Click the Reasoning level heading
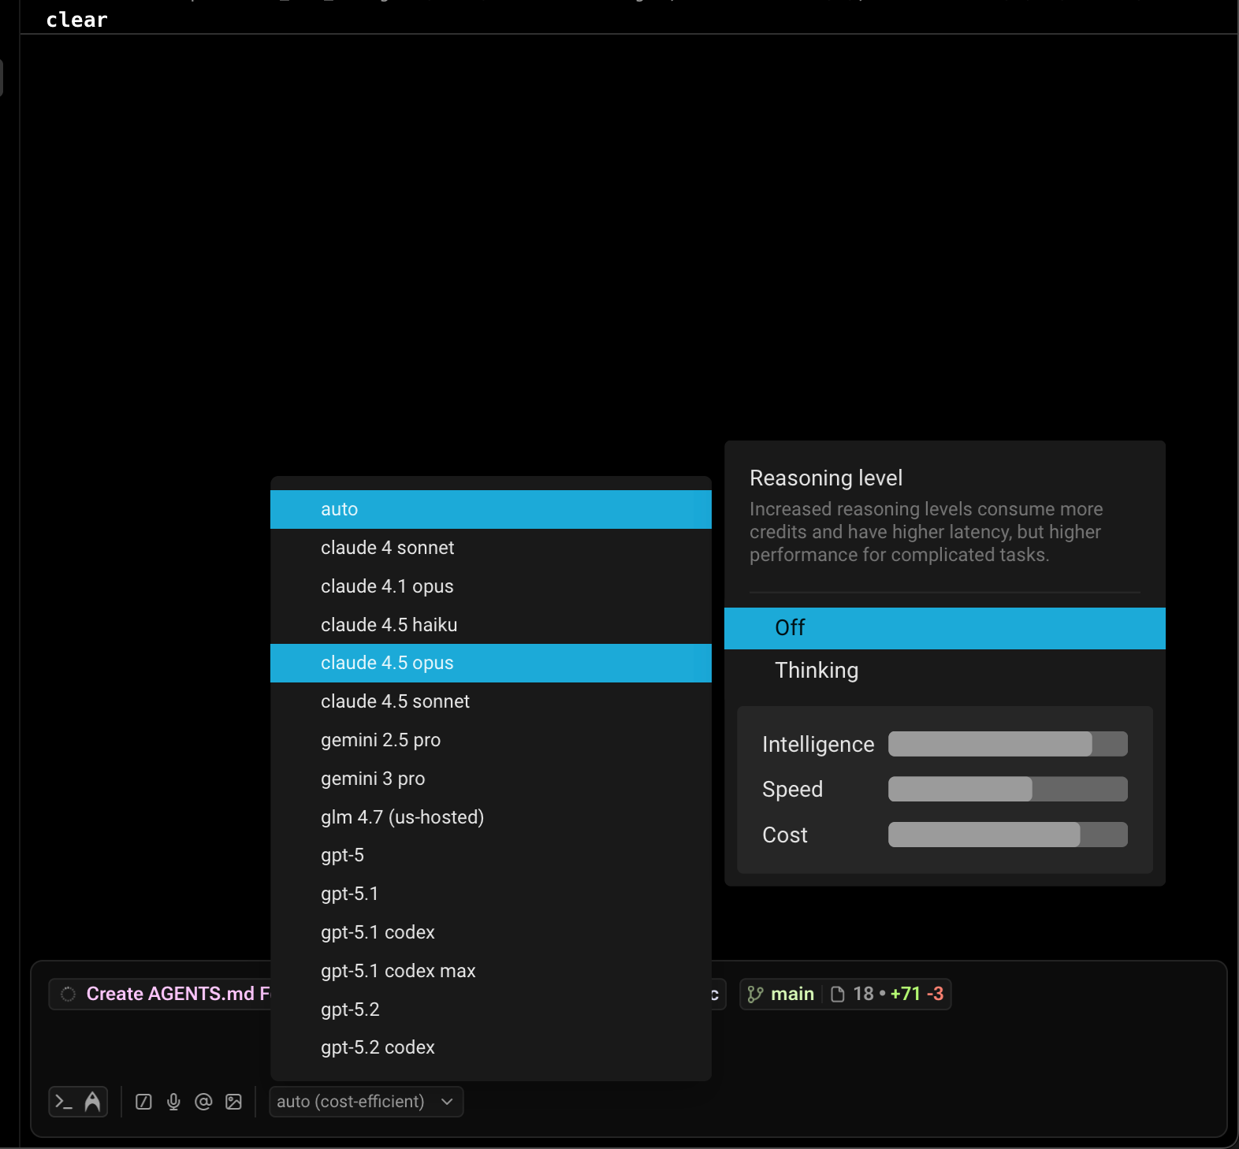Image resolution: width=1239 pixels, height=1149 pixels. 826,478
